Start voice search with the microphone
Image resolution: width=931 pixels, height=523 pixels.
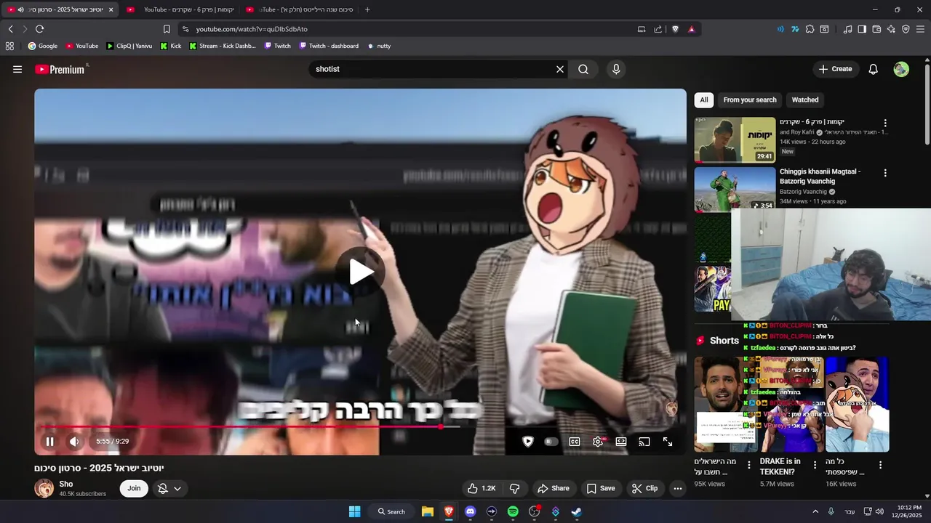click(x=616, y=69)
